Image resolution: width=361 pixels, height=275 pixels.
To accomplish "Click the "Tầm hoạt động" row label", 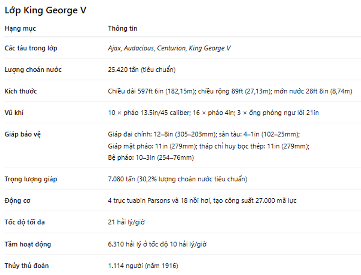I will tap(28, 244).
